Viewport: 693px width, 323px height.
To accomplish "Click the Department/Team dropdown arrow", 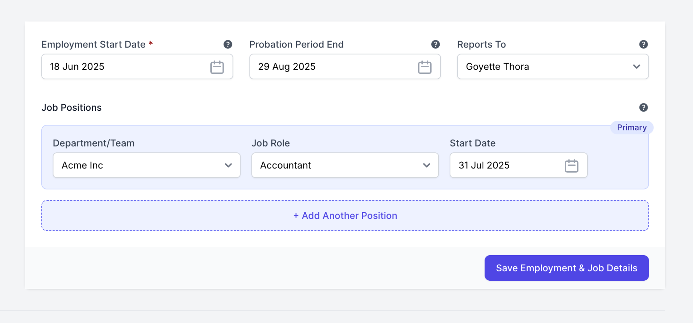I will pyautogui.click(x=228, y=165).
